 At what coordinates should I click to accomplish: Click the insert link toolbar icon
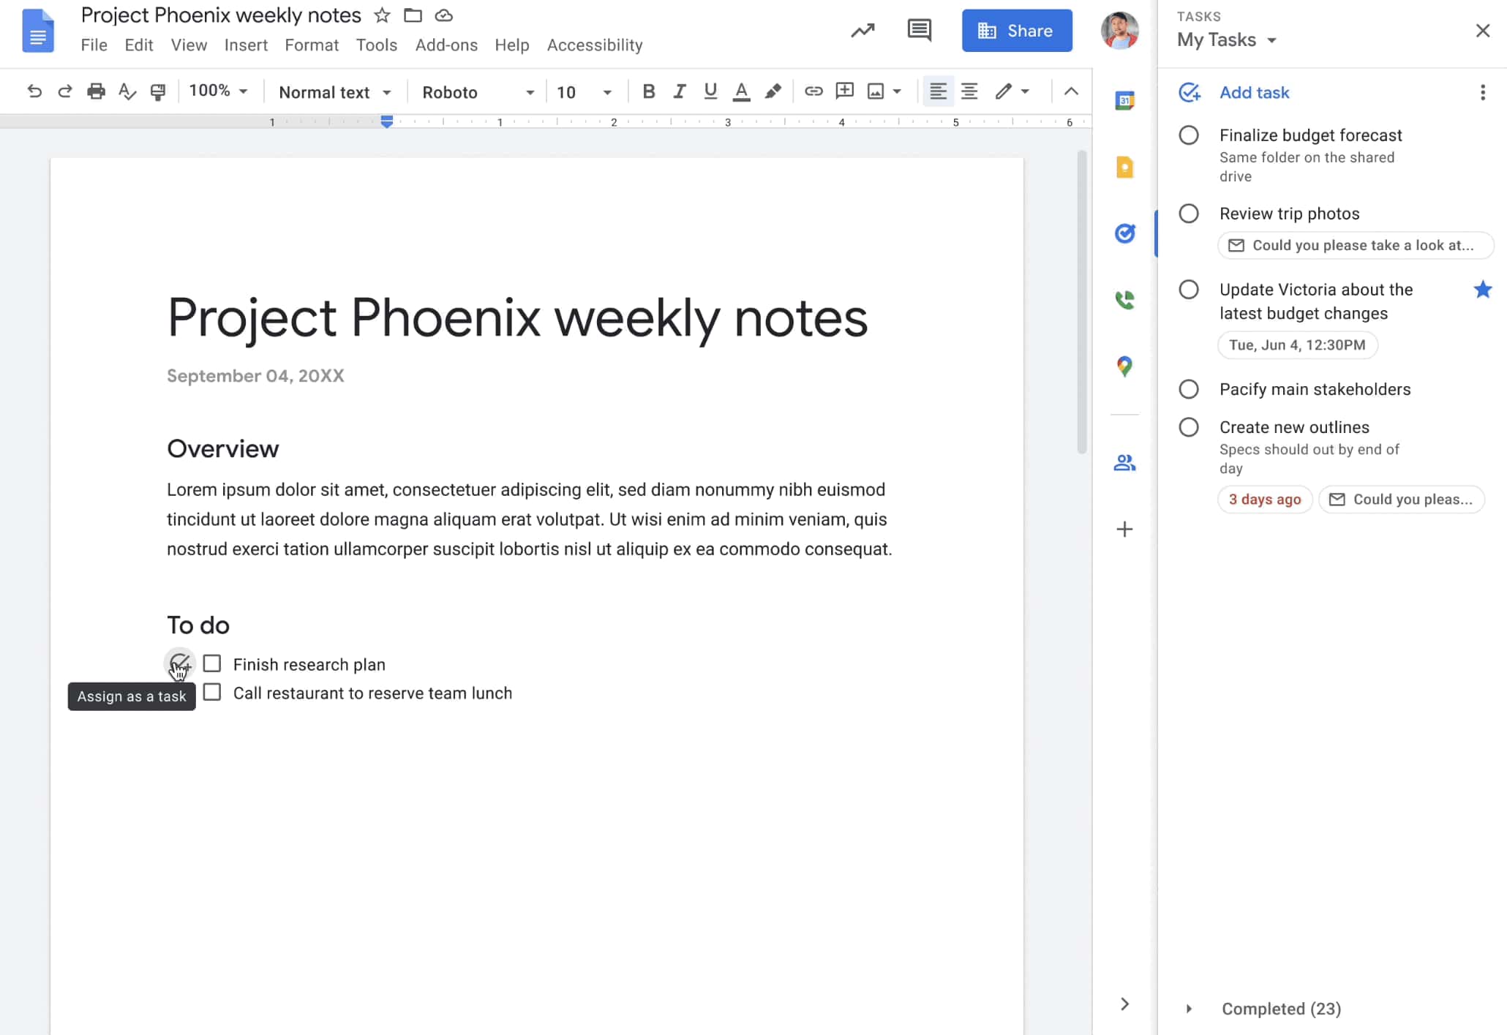click(813, 91)
